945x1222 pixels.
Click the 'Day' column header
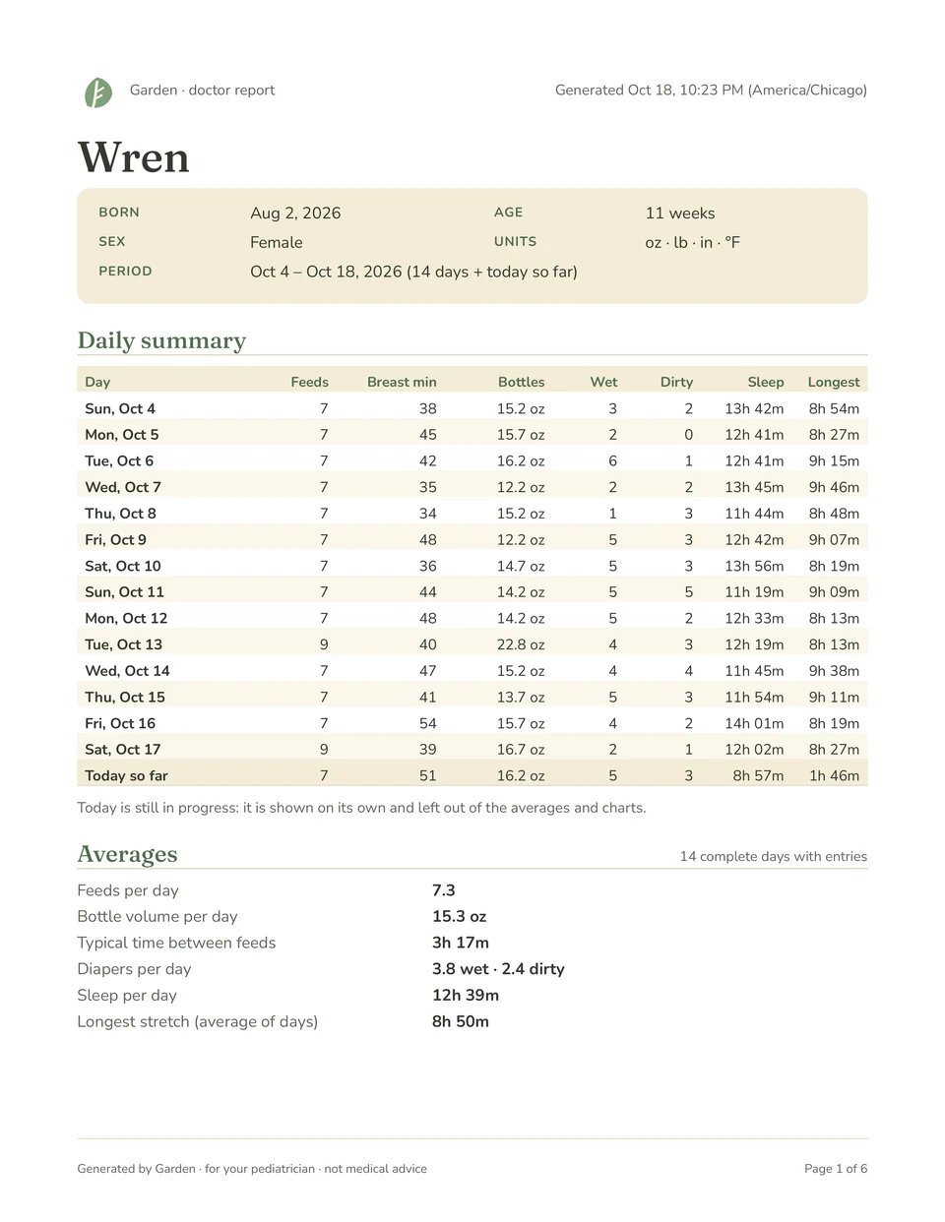click(x=97, y=382)
